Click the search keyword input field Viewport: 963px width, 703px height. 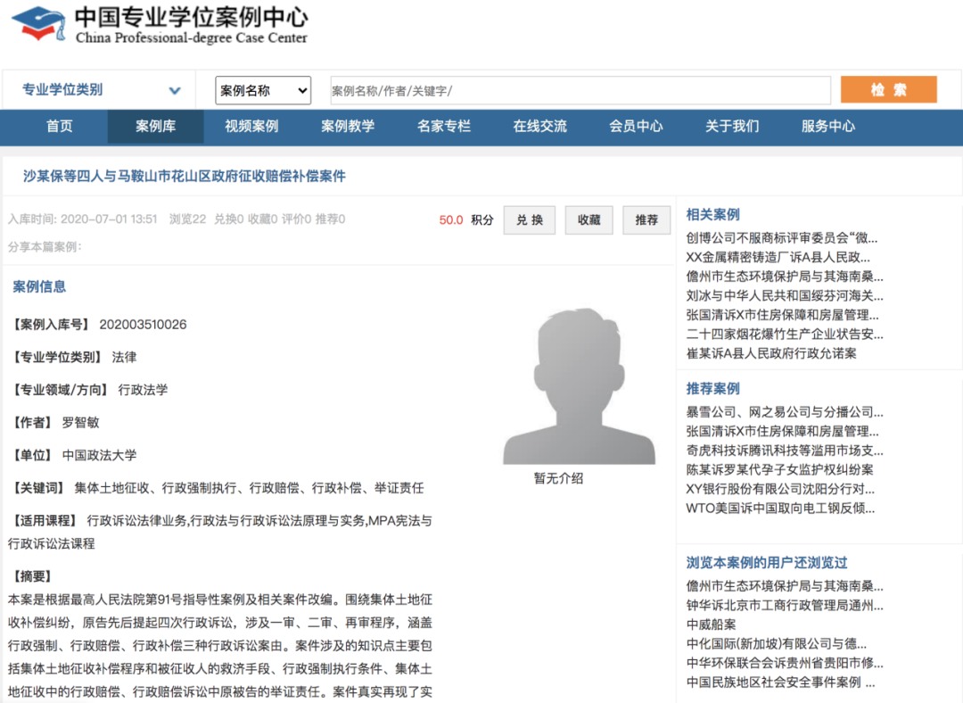pos(580,90)
